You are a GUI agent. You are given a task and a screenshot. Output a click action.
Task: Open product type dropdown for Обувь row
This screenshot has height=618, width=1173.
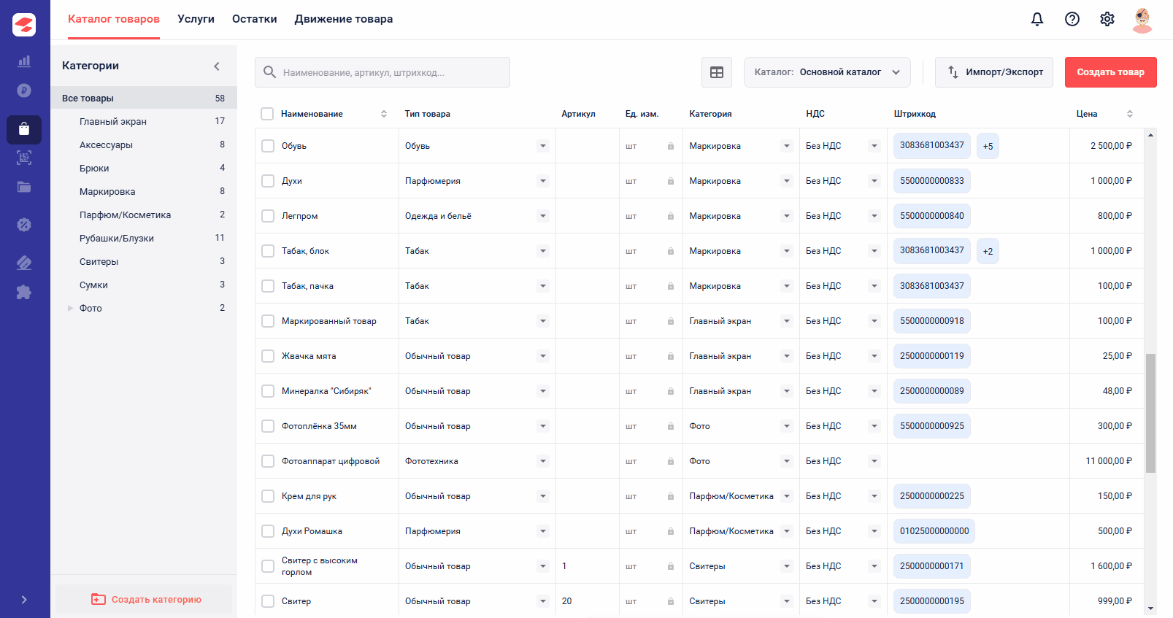click(x=543, y=146)
